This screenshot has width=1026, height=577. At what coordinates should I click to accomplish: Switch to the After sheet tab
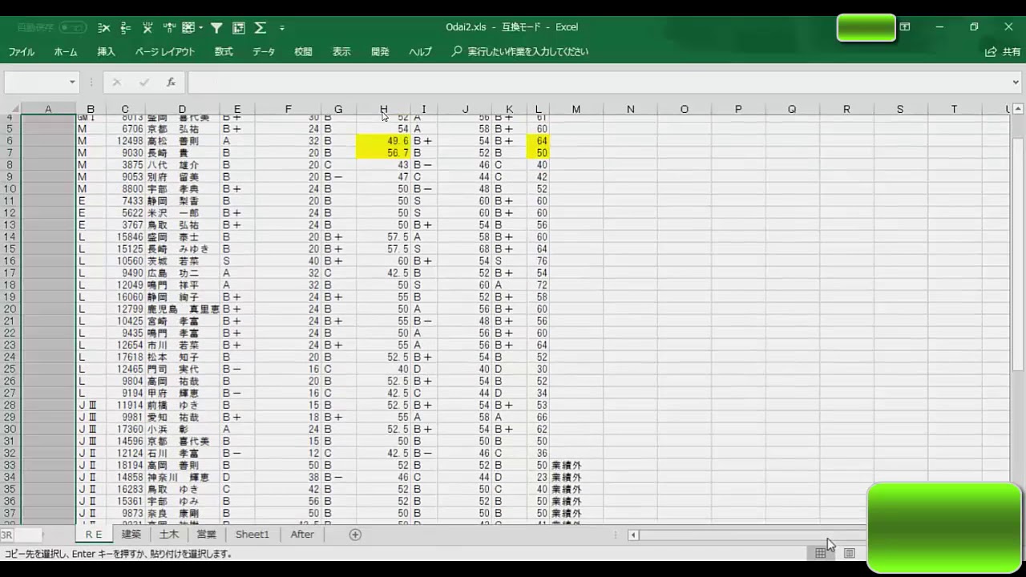pyautogui.click(x=302, y=535)
